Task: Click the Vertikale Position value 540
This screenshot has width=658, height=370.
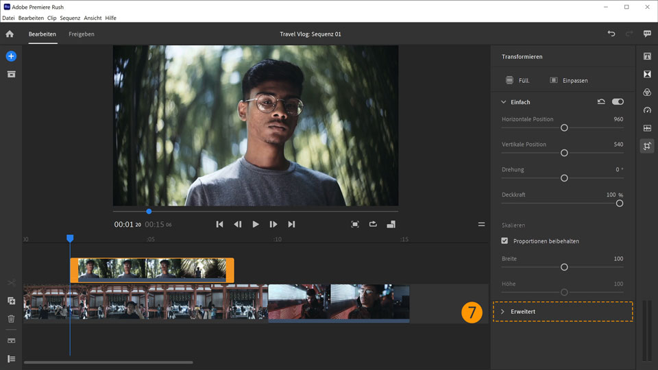Action: point(618,145)
